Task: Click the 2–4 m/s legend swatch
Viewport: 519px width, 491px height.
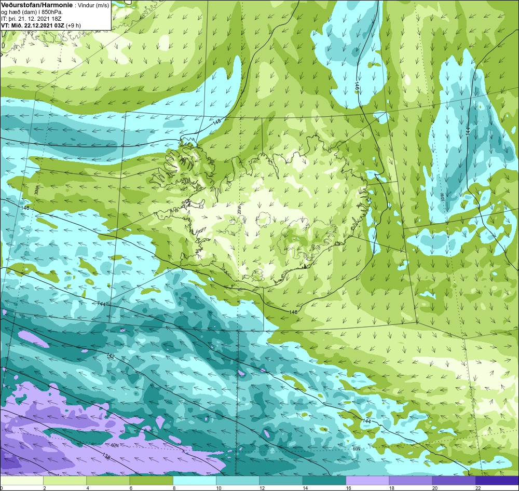Action: pos(65,480)
